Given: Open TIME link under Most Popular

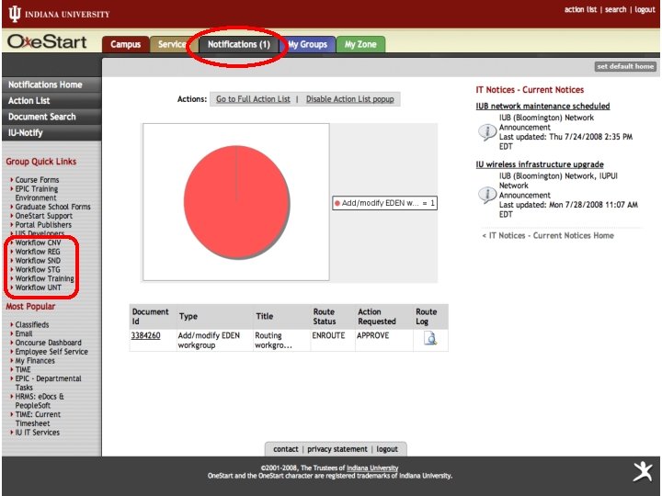Looking at the screenshot, I should tap(23, 369).
